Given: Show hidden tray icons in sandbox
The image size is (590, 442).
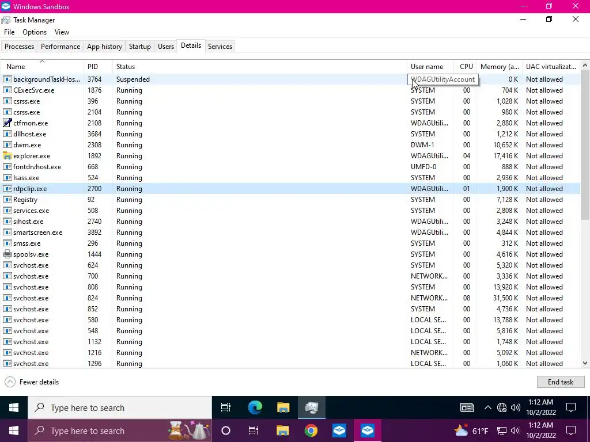Looking at the screenshot, I should point(487,407).
